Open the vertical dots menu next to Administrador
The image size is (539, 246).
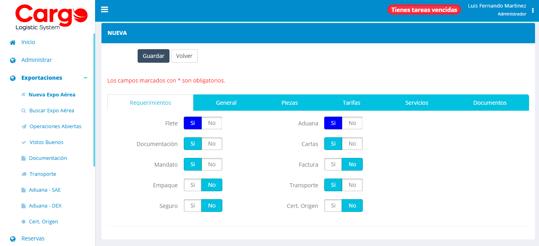pos(533,11)
